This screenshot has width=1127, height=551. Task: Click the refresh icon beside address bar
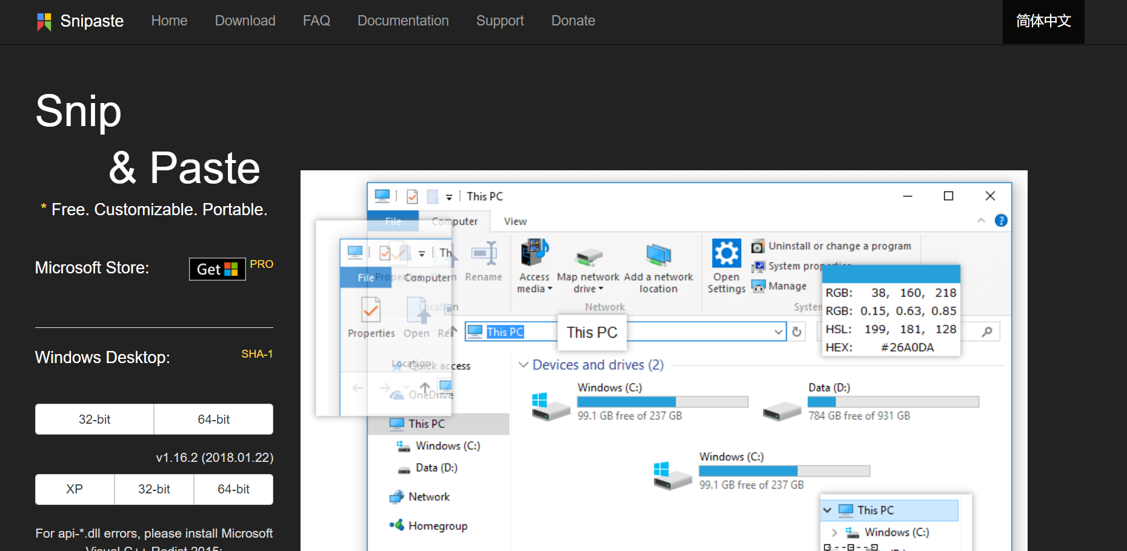pos(797,332)
